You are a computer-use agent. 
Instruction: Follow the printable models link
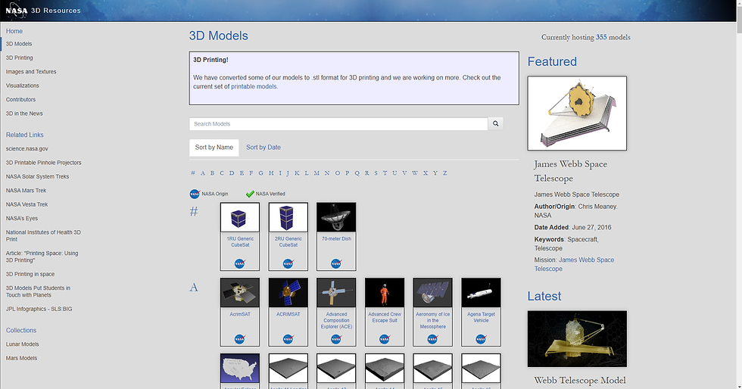254,86
